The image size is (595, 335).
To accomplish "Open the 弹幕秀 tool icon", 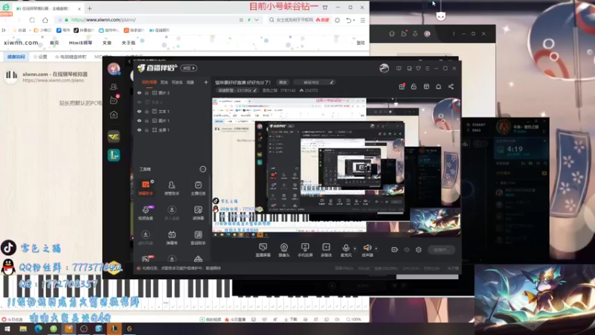I will tap(172, 237).
